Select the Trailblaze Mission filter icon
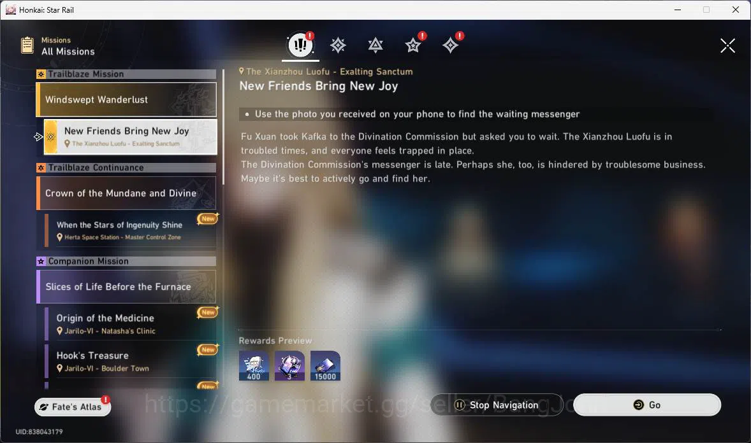The image size is (751, 443). (x=338, y=45)
